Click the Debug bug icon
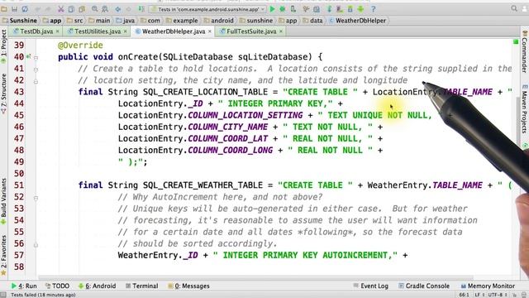This screenshot has width=529, height=298. tap(283, 9)
